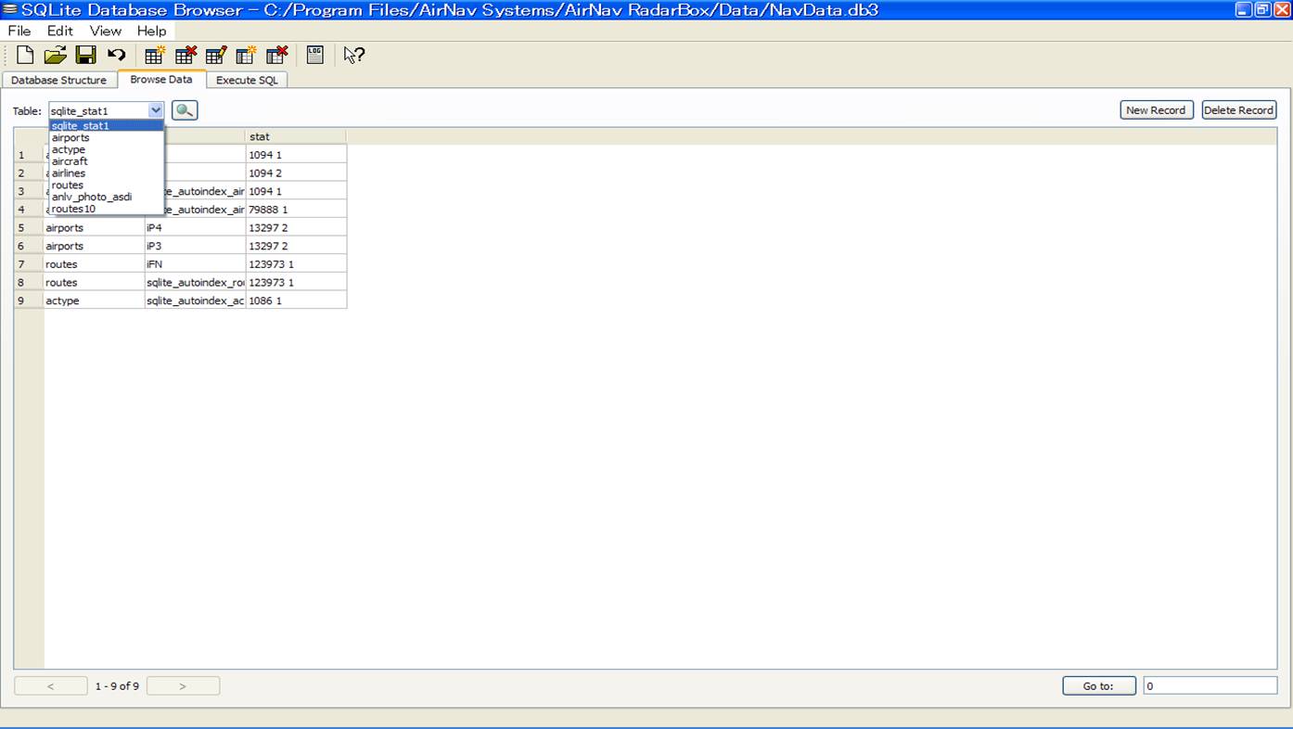Choose airlines in the table dropdown list
Image resolution: width=1293 pixels, height=729 pixels.
[107, 173]
